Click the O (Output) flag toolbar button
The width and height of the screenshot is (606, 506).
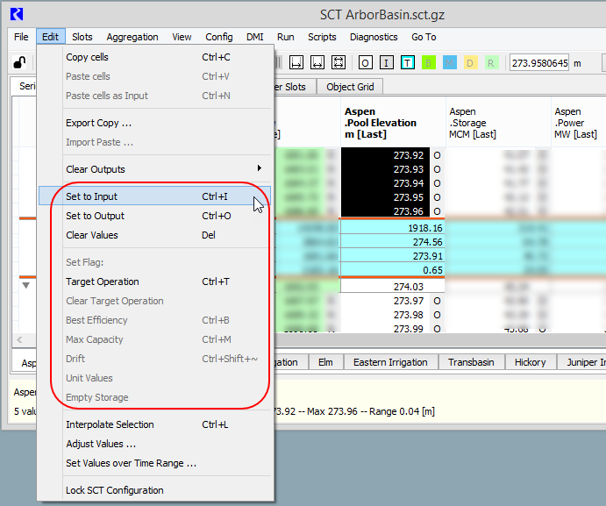[365, 63]
